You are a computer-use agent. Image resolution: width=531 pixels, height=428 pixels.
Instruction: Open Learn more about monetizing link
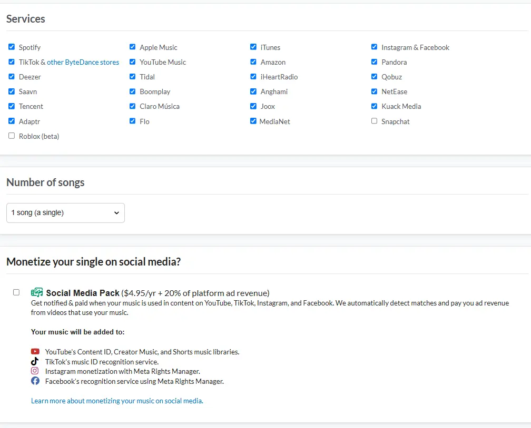(117, 401)
